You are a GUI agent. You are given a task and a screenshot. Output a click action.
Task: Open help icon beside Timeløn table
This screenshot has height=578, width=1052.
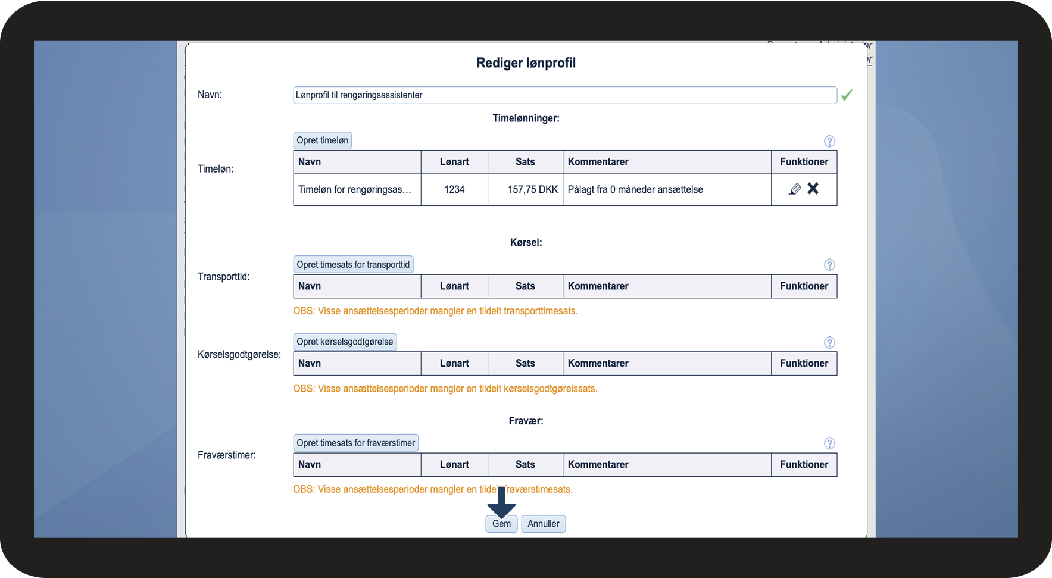(x=829, y=141)
